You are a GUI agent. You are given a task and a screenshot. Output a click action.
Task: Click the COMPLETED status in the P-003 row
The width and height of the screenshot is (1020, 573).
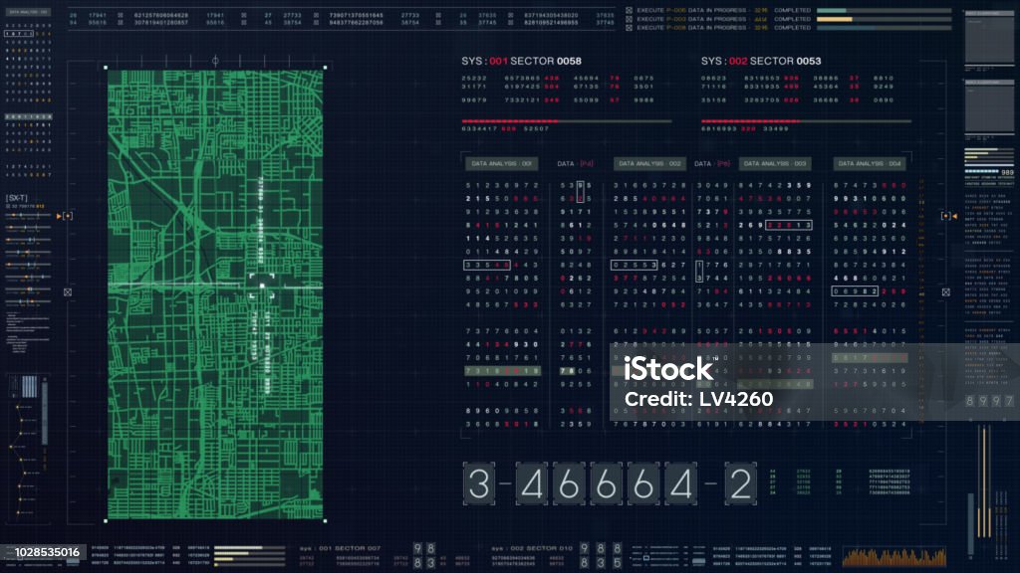[x=792, y=19]
